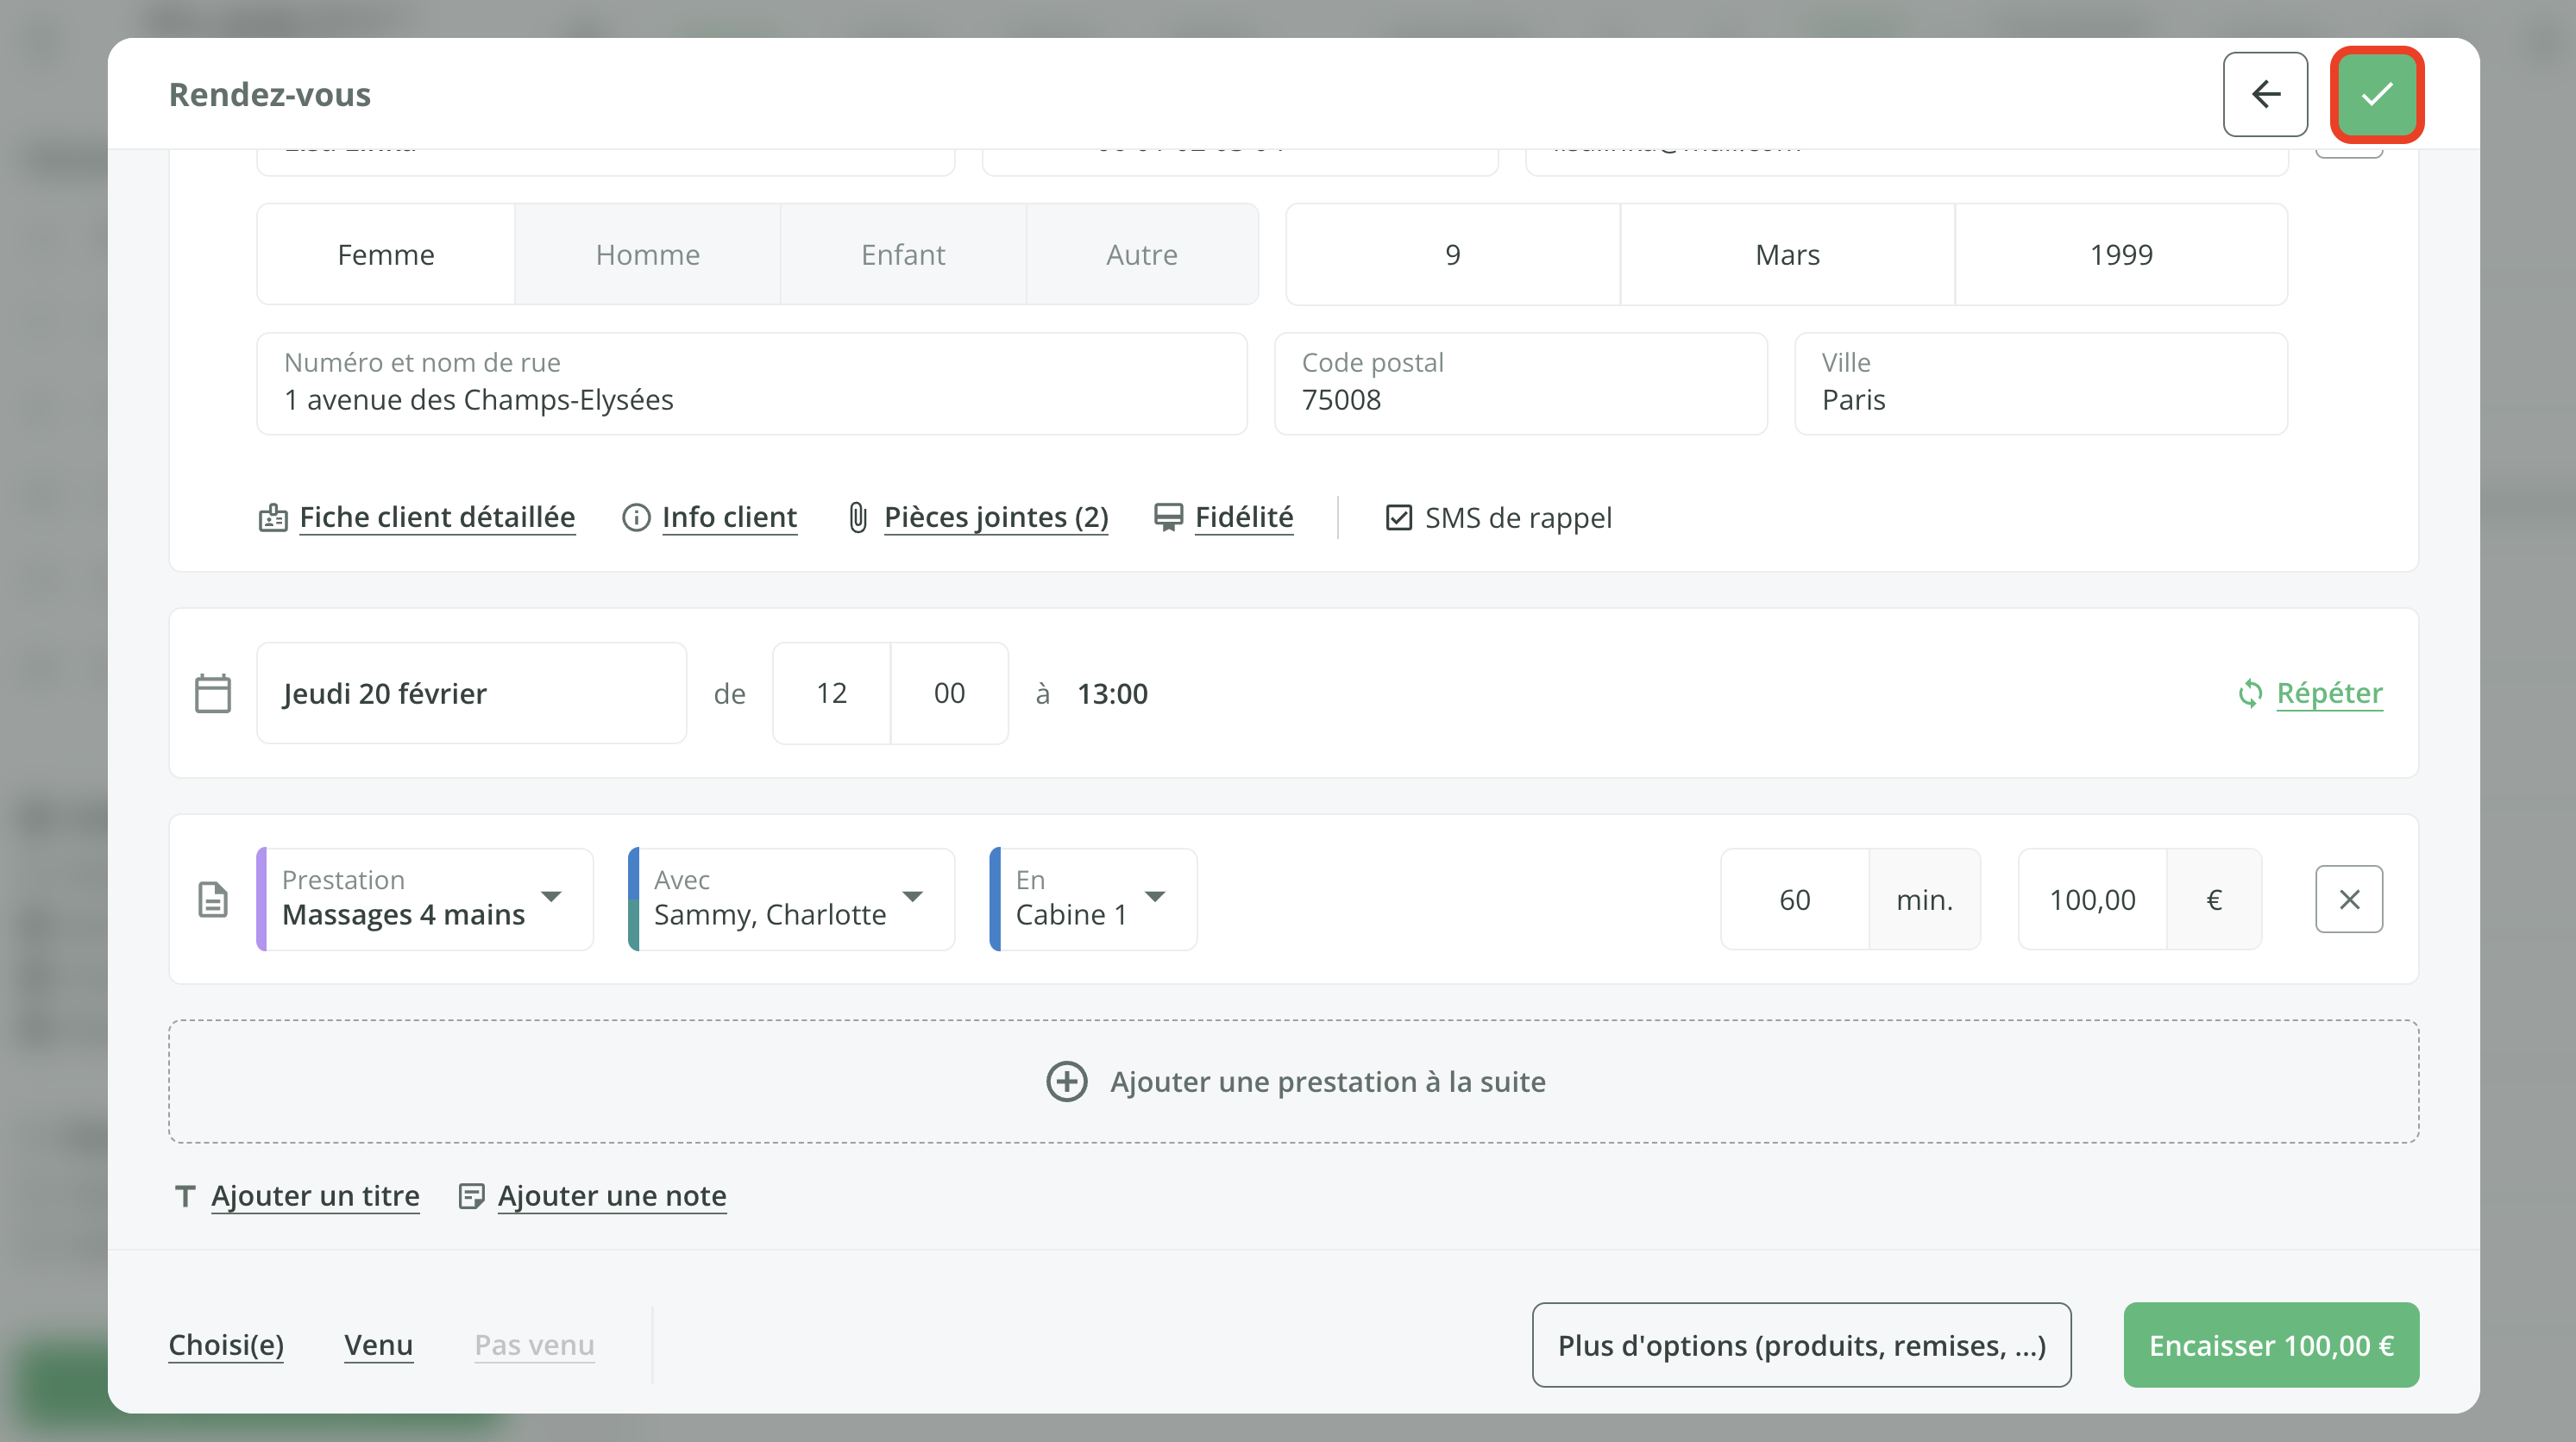2576x1442 pixels.
Task: Click the green checkmark validate button
Action: pyautogui.click(x=2376, y=94)
